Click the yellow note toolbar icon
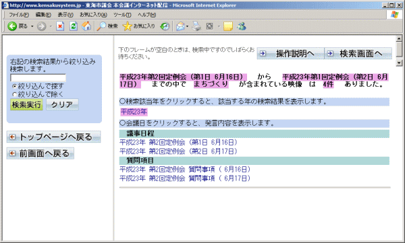This screenshot has height=243, width=405. click(228, 26)
